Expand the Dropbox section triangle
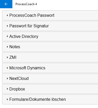 coord(7,89)
